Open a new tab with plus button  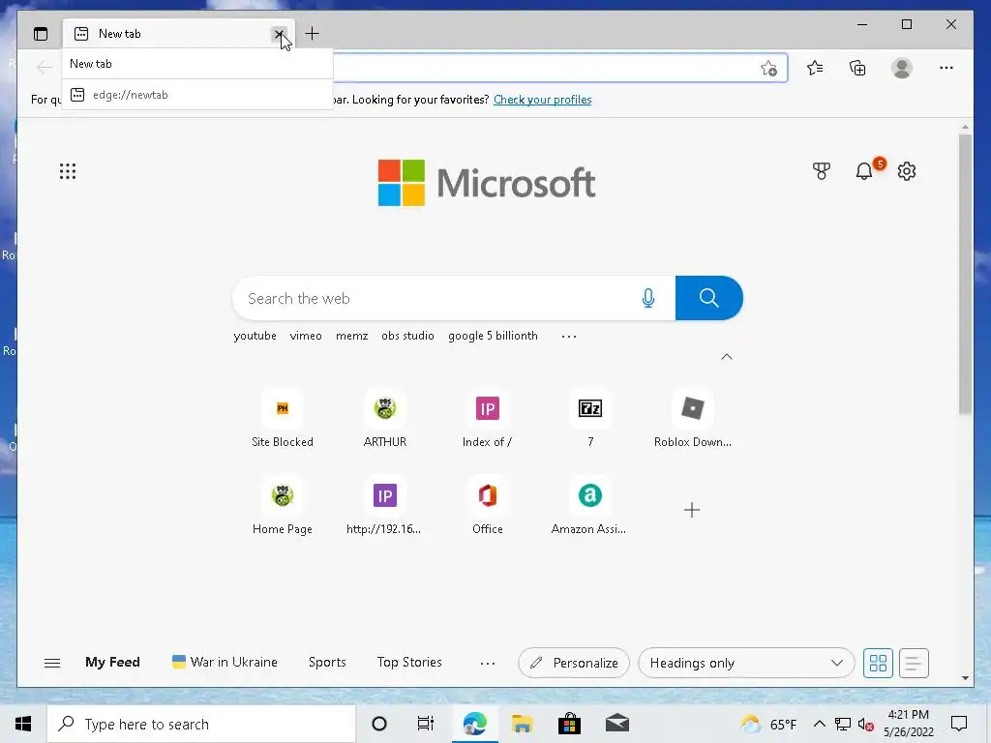pos(312,34)
